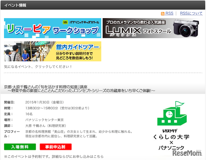Click the 入場無料 green button
This screenshot has width=206, height=160.
point(20,147)
